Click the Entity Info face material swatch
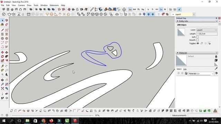 [x=181, y=32]
